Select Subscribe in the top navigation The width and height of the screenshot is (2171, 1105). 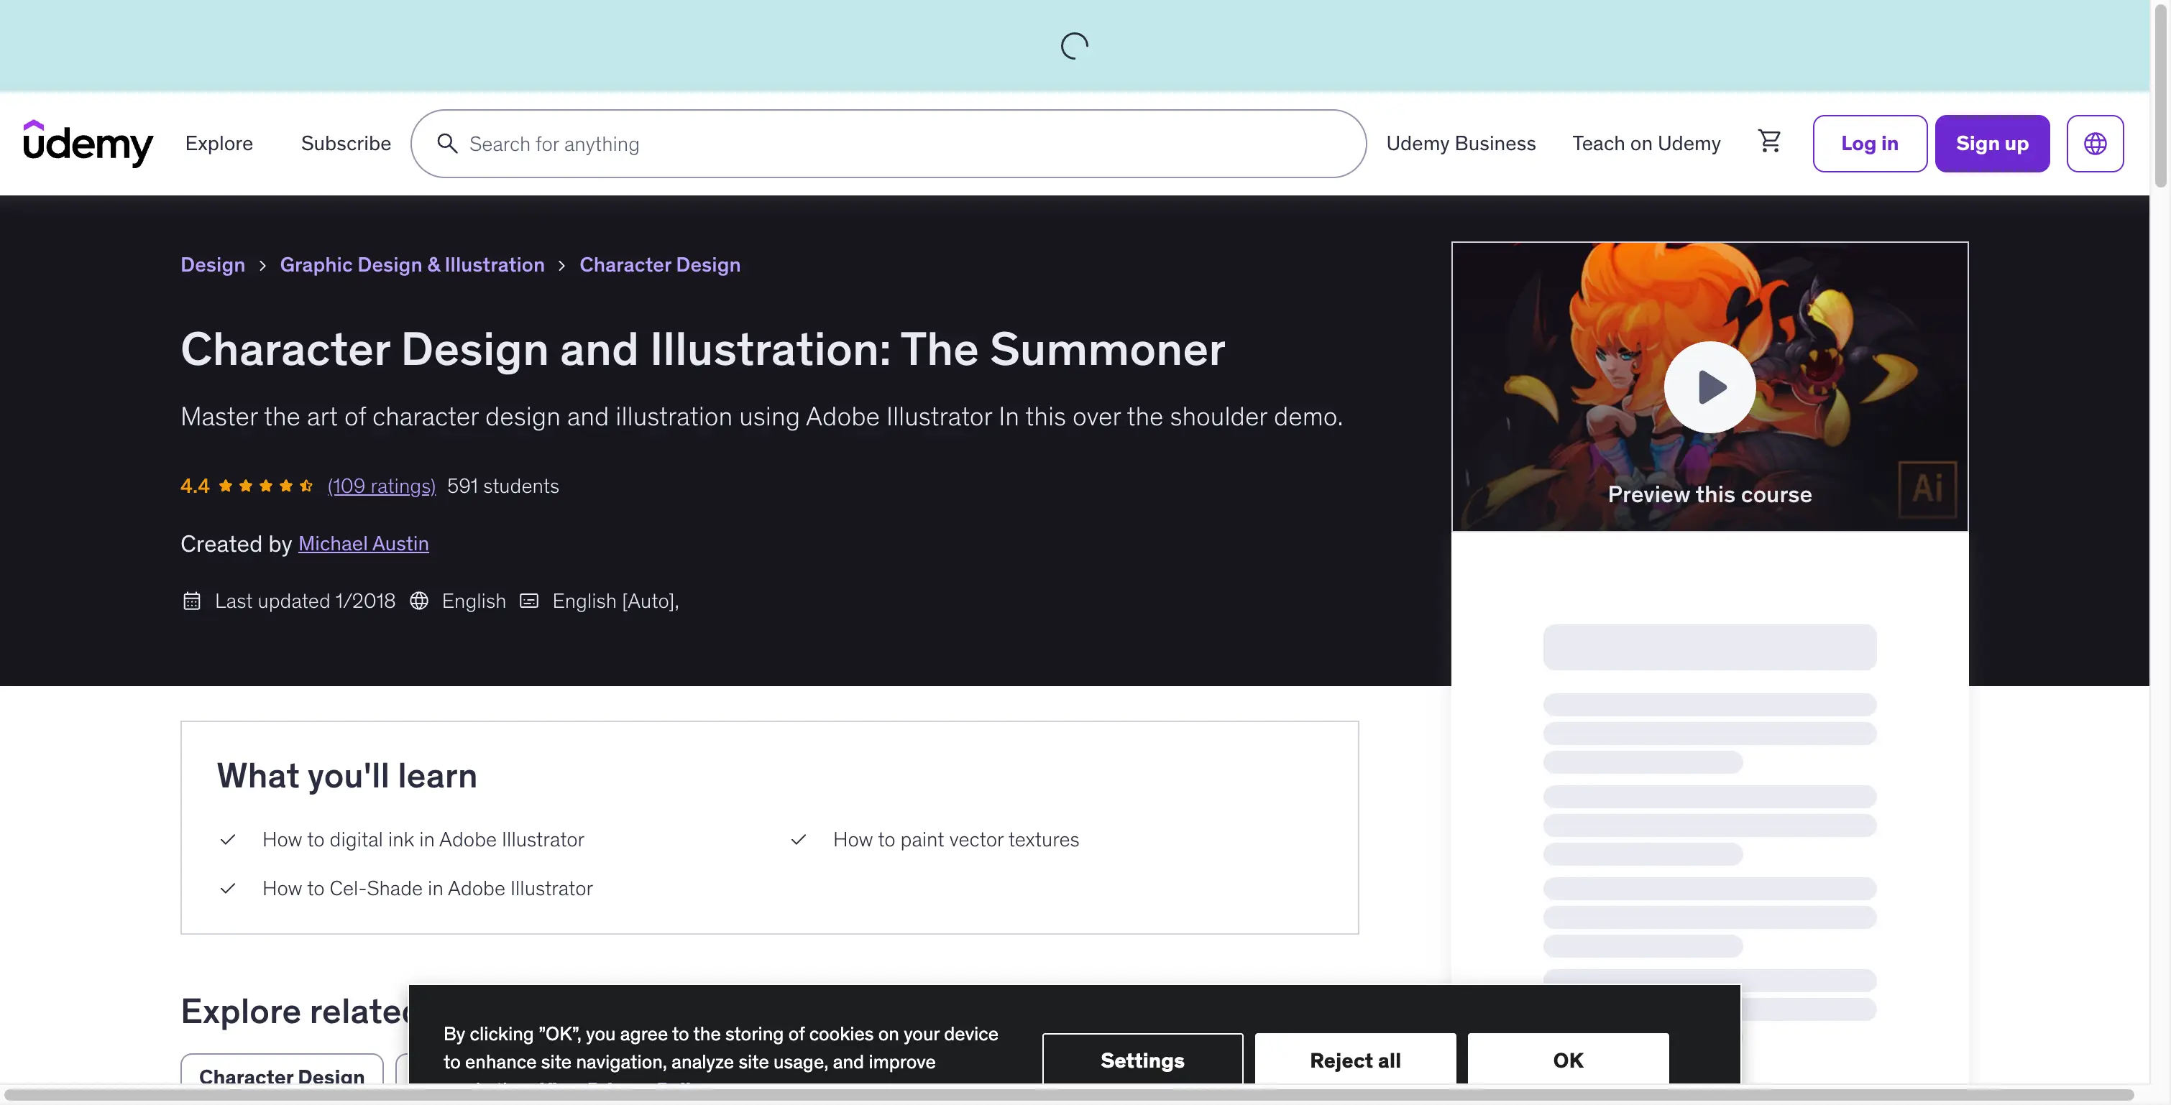click(344, 143)
